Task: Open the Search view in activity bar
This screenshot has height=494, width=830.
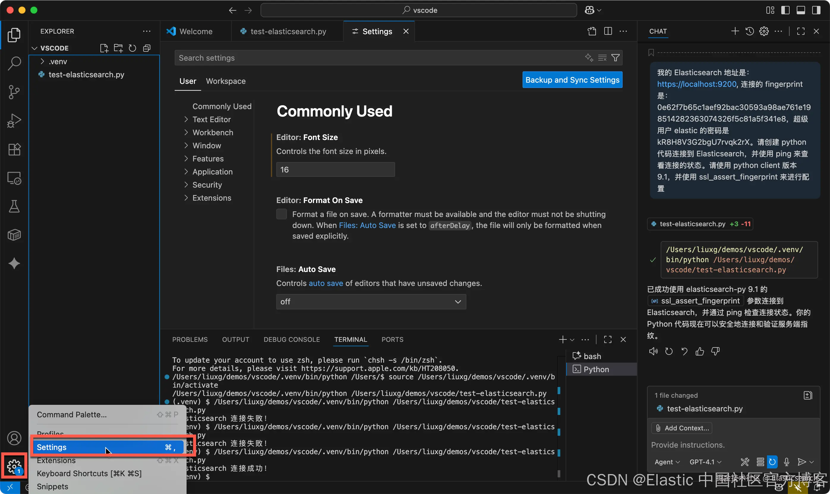Action: (x=14, y=63)
